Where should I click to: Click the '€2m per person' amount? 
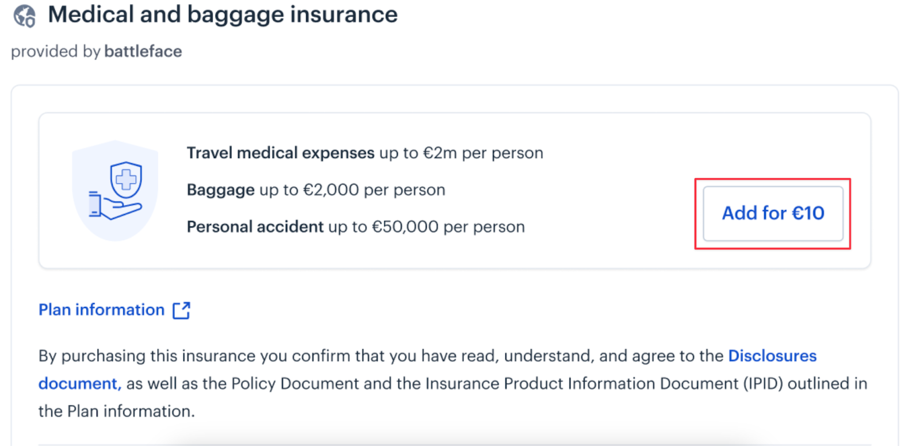pyautogui.click(x=483, y=153)
